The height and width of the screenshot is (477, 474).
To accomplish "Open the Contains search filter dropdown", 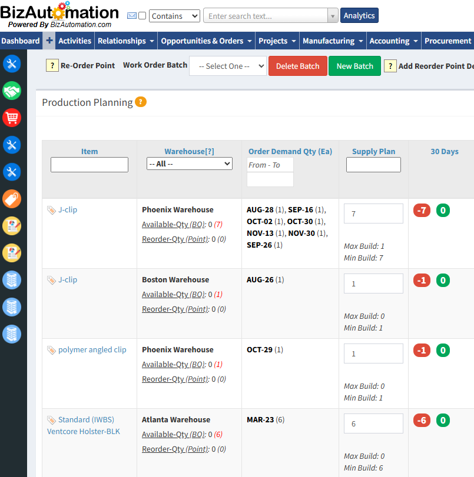I will point(174,16).
